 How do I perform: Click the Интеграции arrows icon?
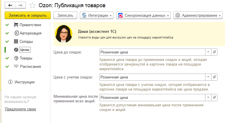tap(84, 15)
